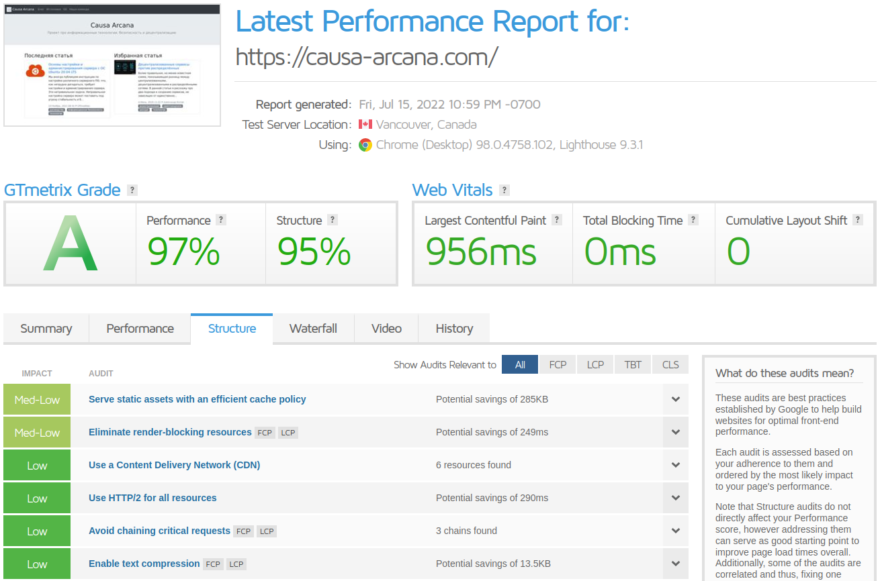Click the help icon beside Web Vitals

(x=504, y=190)
